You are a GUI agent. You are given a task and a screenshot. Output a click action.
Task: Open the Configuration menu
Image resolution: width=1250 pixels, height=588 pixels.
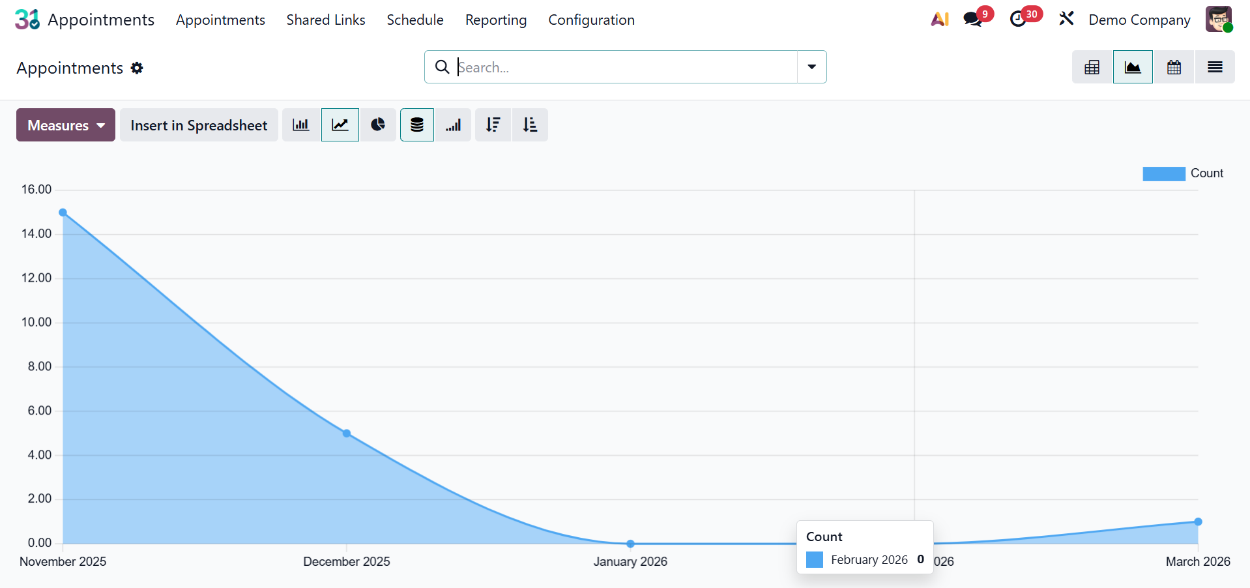pyautogui.click(x=591, y=20)
